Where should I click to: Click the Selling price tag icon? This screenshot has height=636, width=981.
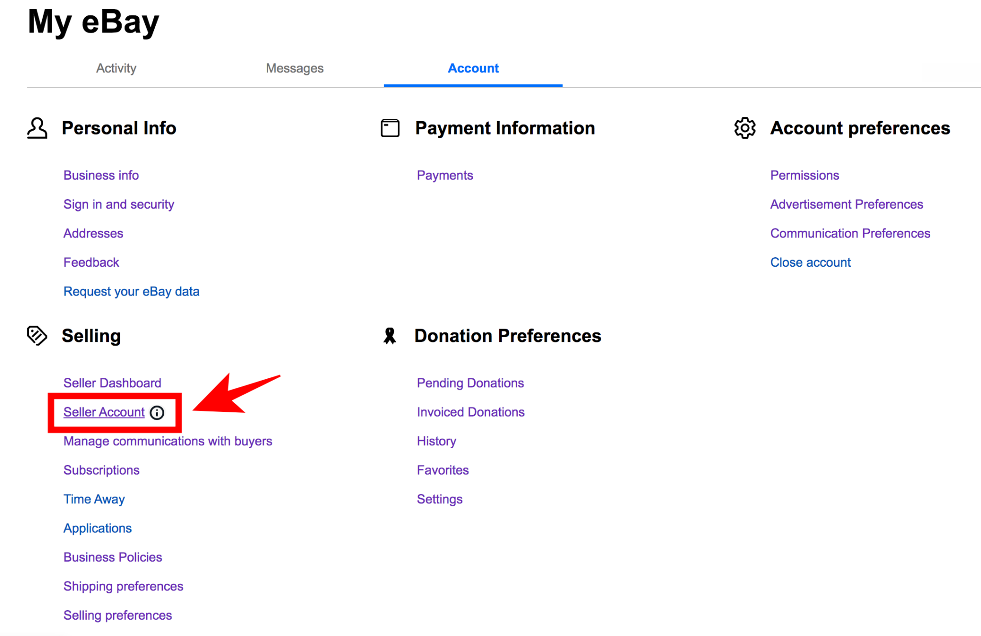pyautogui.click(x=37, y=336)
